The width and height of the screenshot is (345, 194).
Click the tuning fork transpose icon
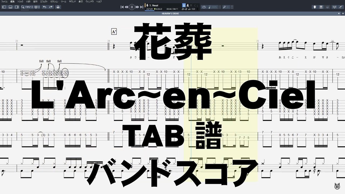point(225,7)
